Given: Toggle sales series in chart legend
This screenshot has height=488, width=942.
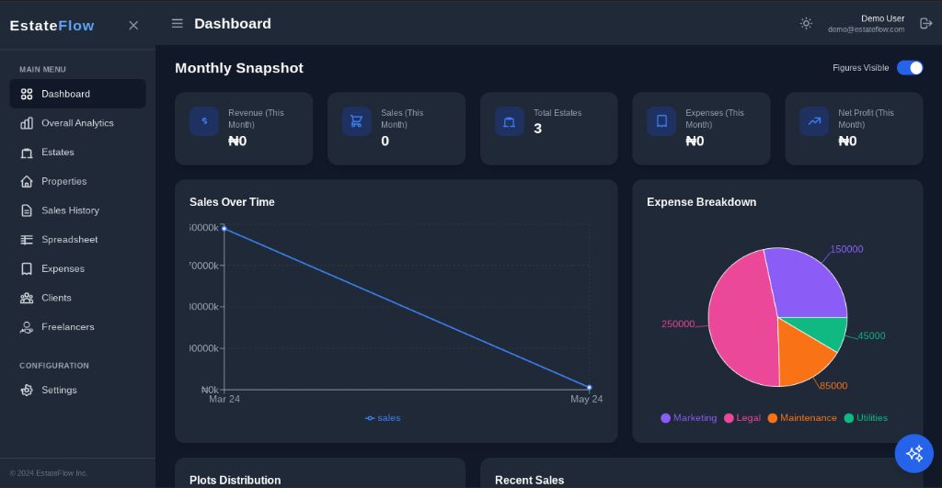Looking at the screenshot, I should (383, 418).
